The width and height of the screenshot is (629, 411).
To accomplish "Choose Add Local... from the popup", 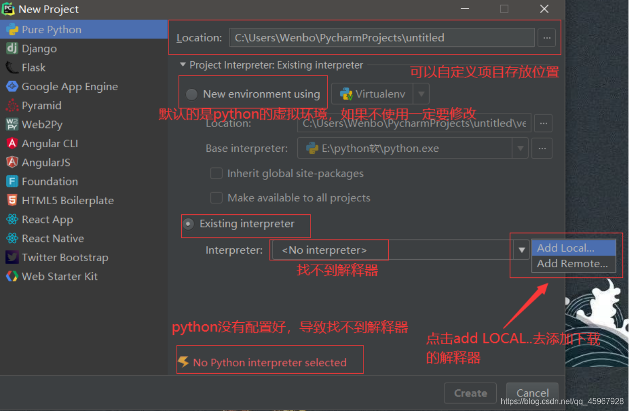I will pos(573,248).
